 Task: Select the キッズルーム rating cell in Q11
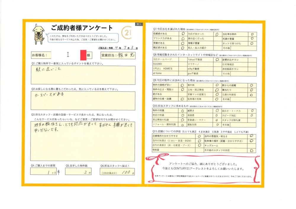coord(251,146)
